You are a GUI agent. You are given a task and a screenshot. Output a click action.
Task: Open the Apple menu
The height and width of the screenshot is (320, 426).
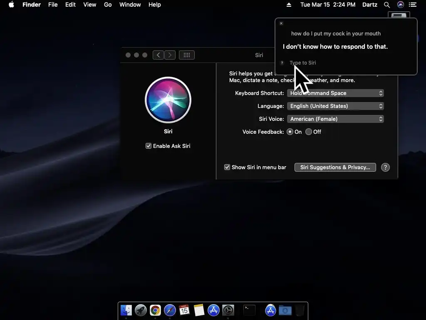[x=11, y=5]
